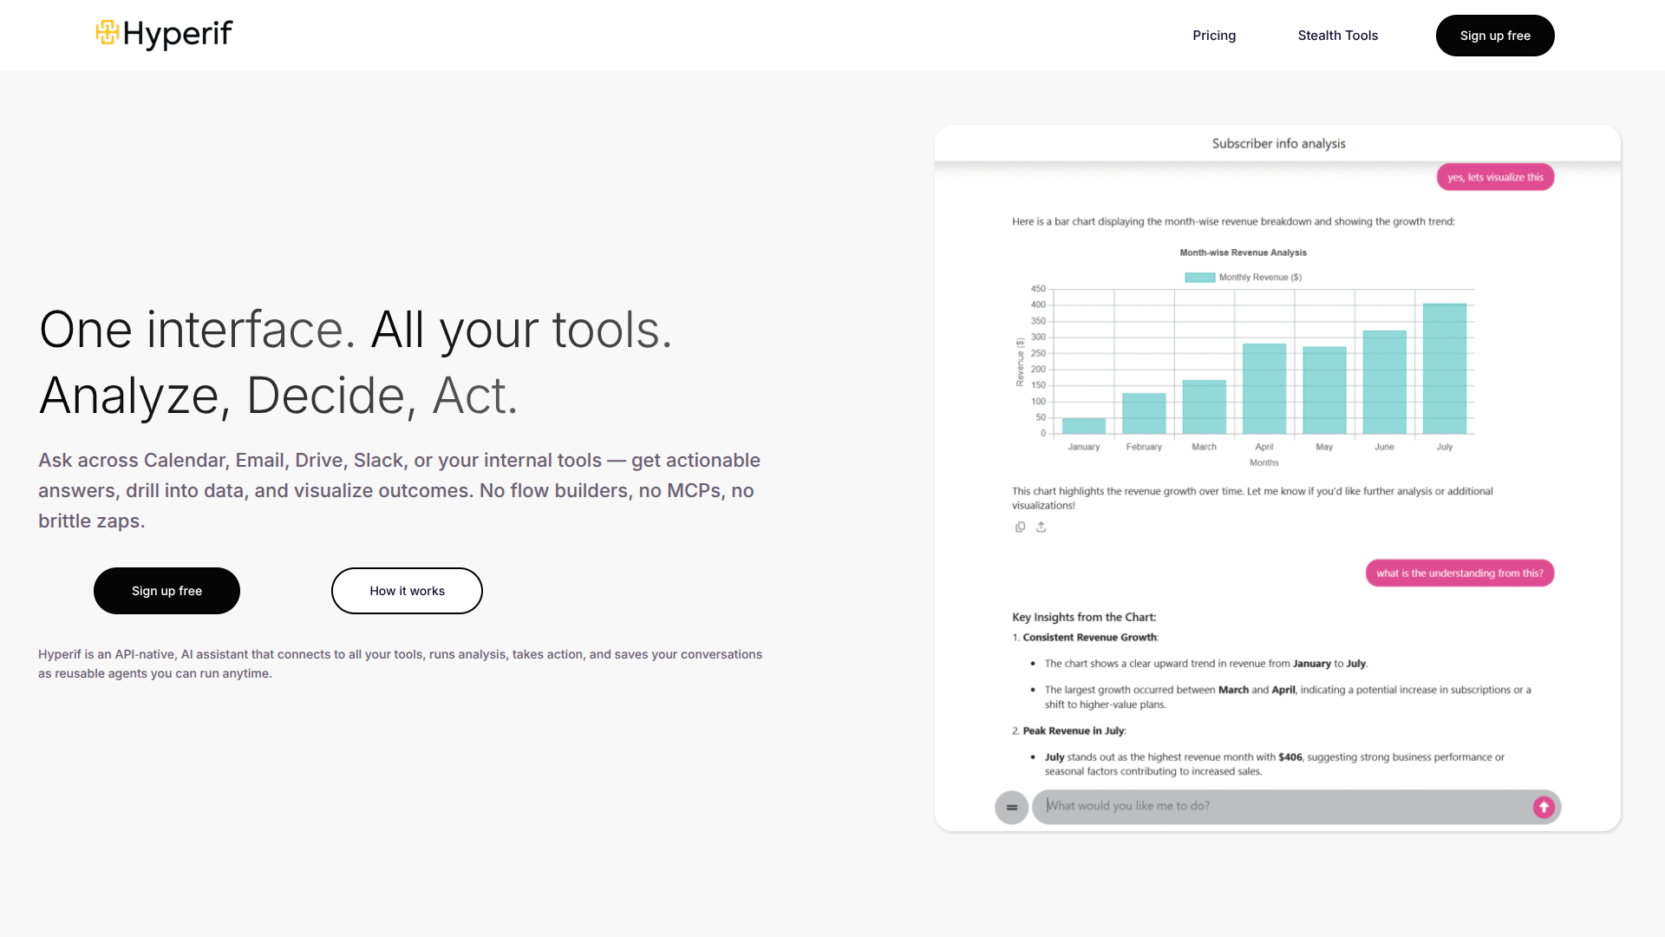Click the June bar in the chart
1665x937 pixels.
pyautogui.click(x=1384, y=382)
